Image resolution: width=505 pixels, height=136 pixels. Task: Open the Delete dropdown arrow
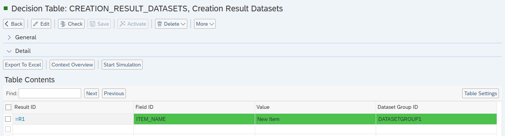tap(183, 24)
